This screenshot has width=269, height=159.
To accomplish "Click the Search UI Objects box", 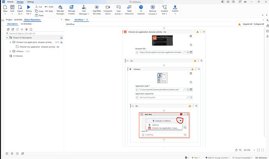I will coord(34,34).
